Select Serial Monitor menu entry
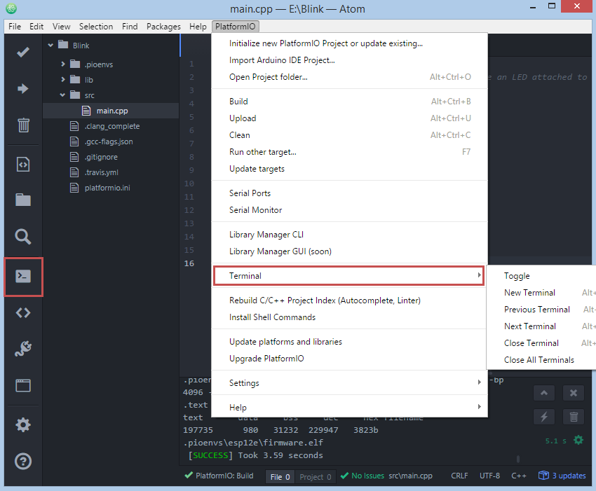 (349, 210)
